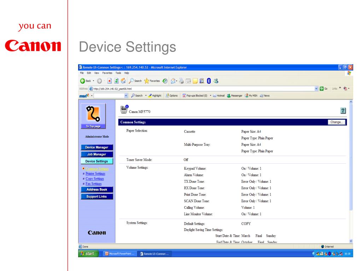The height and width of the screenshot is (271, 362).
Task: Open Messenger from MSN toolbar
Action: tap(235, 96)
